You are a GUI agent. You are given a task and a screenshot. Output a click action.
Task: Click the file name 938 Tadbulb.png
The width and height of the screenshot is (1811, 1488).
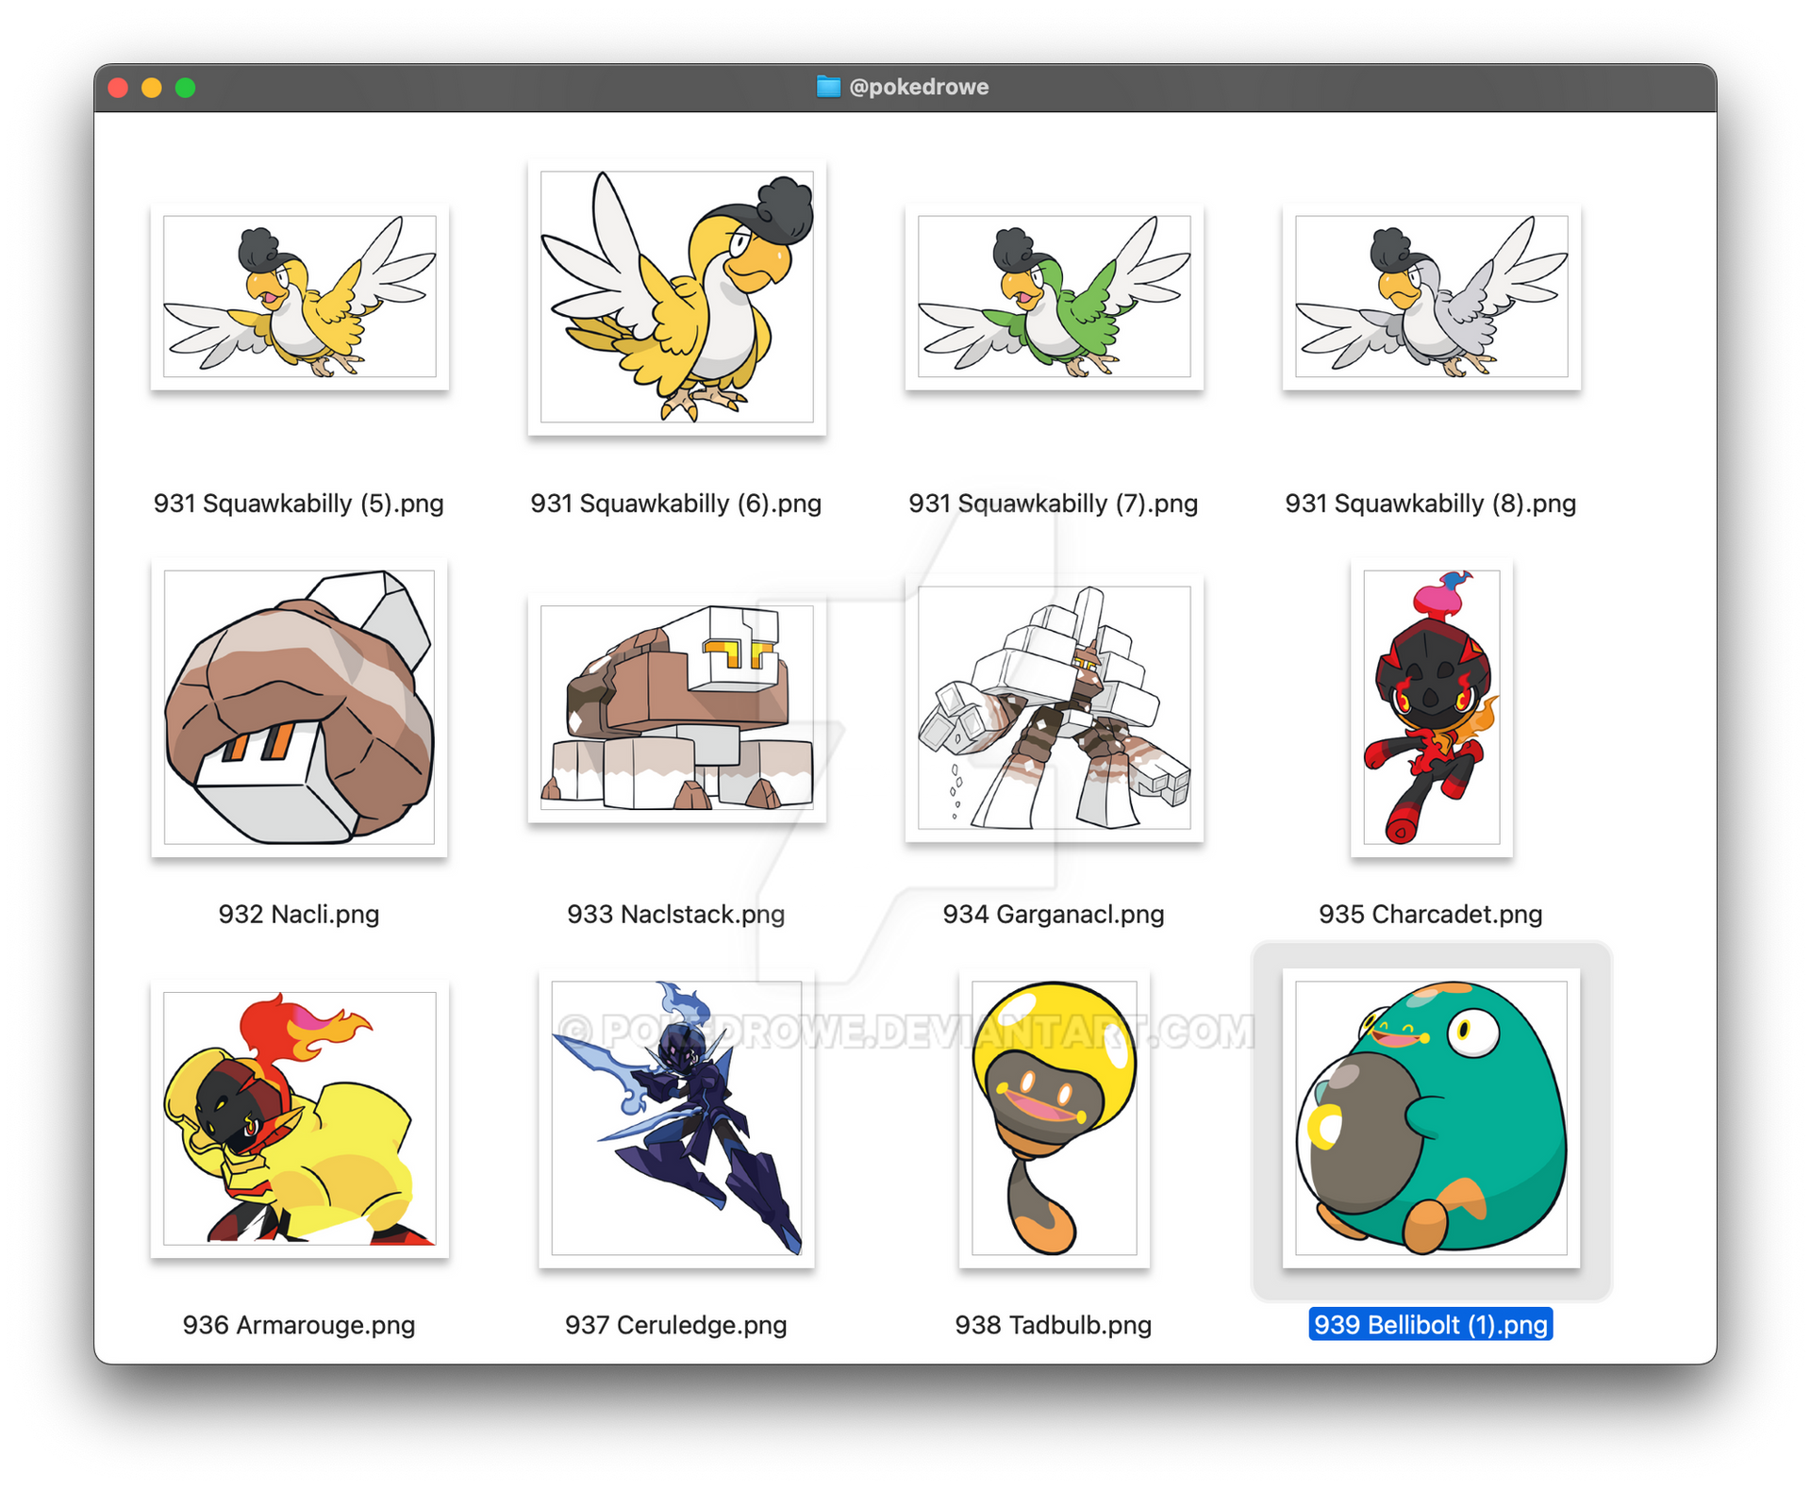point(1054,1325)
